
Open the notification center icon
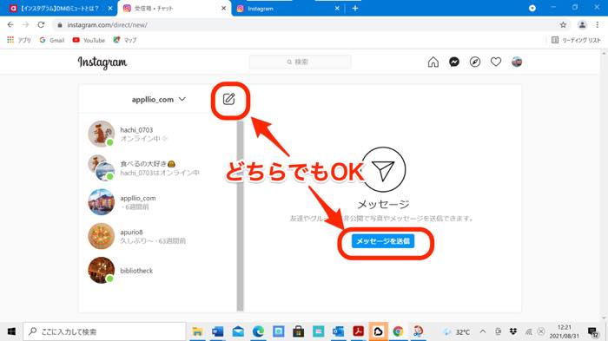click(x=592, y=332)
